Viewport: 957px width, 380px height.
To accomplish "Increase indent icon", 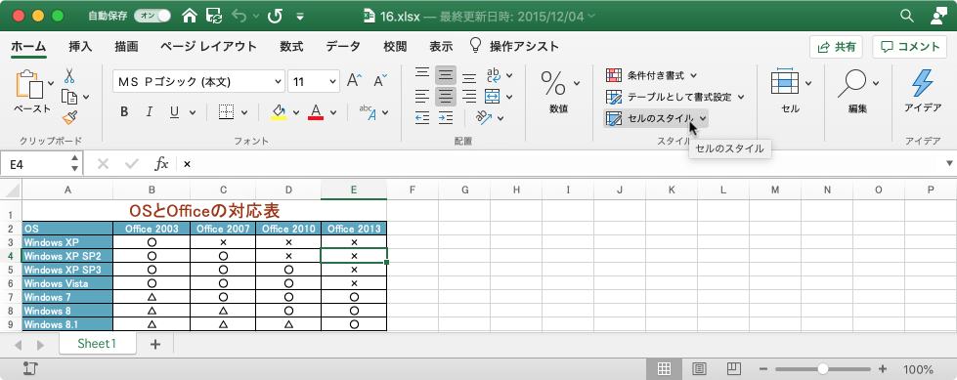I will click(x=445, y=117).
